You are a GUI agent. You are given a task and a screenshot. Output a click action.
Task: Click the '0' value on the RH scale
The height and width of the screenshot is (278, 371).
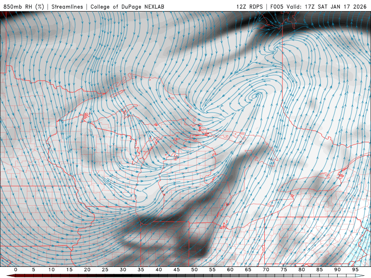[x=16, y=270]
